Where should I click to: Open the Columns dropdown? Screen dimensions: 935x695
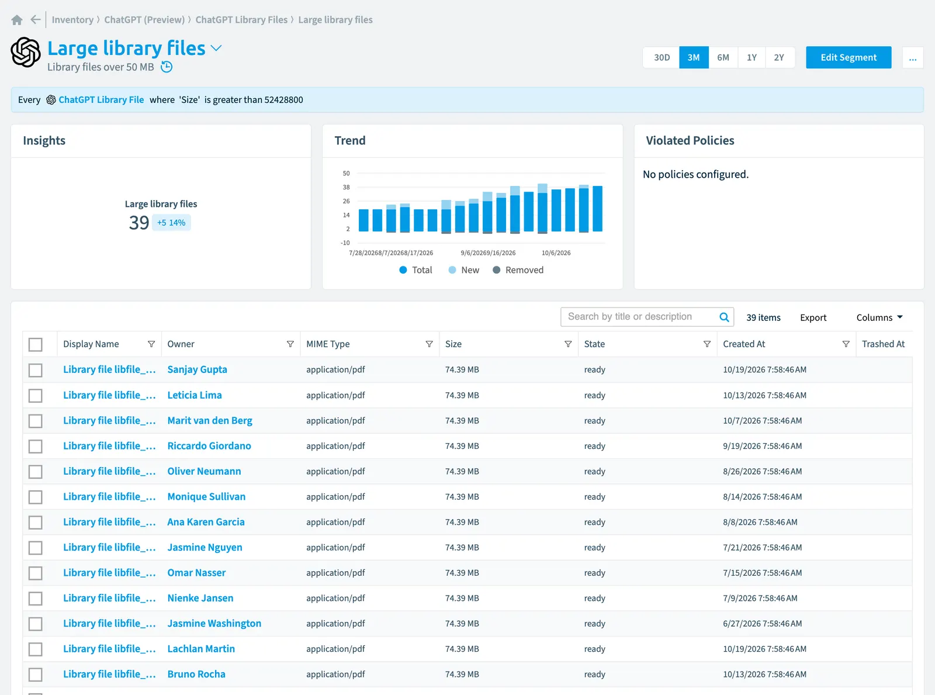879,317
